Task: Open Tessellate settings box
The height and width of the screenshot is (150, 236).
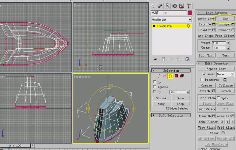Action: pyautogui.click(x=233, y=116)
